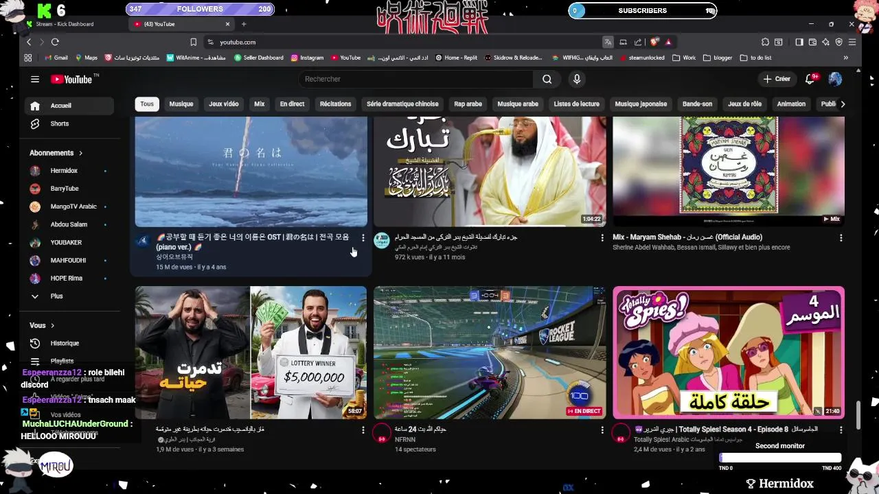Open the account avatar menu
Viewport: 879px width, 494px height.
[835, 79]
